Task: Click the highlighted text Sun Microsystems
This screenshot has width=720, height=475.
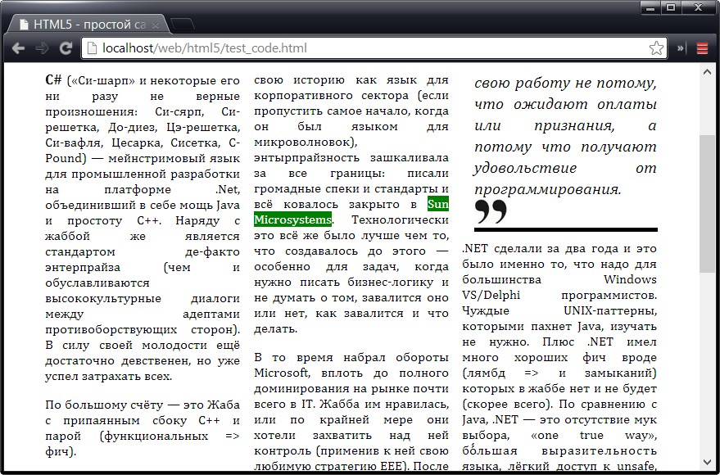Action: 293,219
